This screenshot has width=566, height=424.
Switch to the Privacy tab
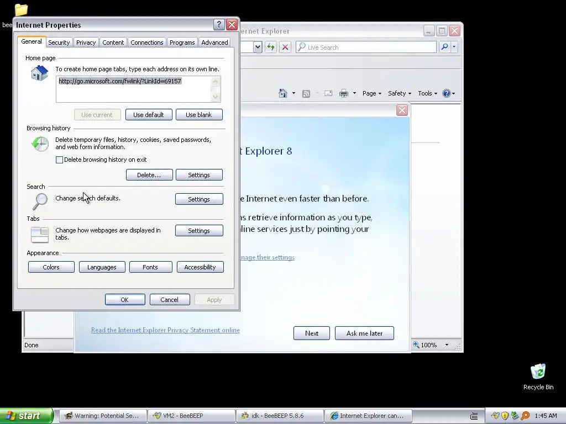point(86,43)
